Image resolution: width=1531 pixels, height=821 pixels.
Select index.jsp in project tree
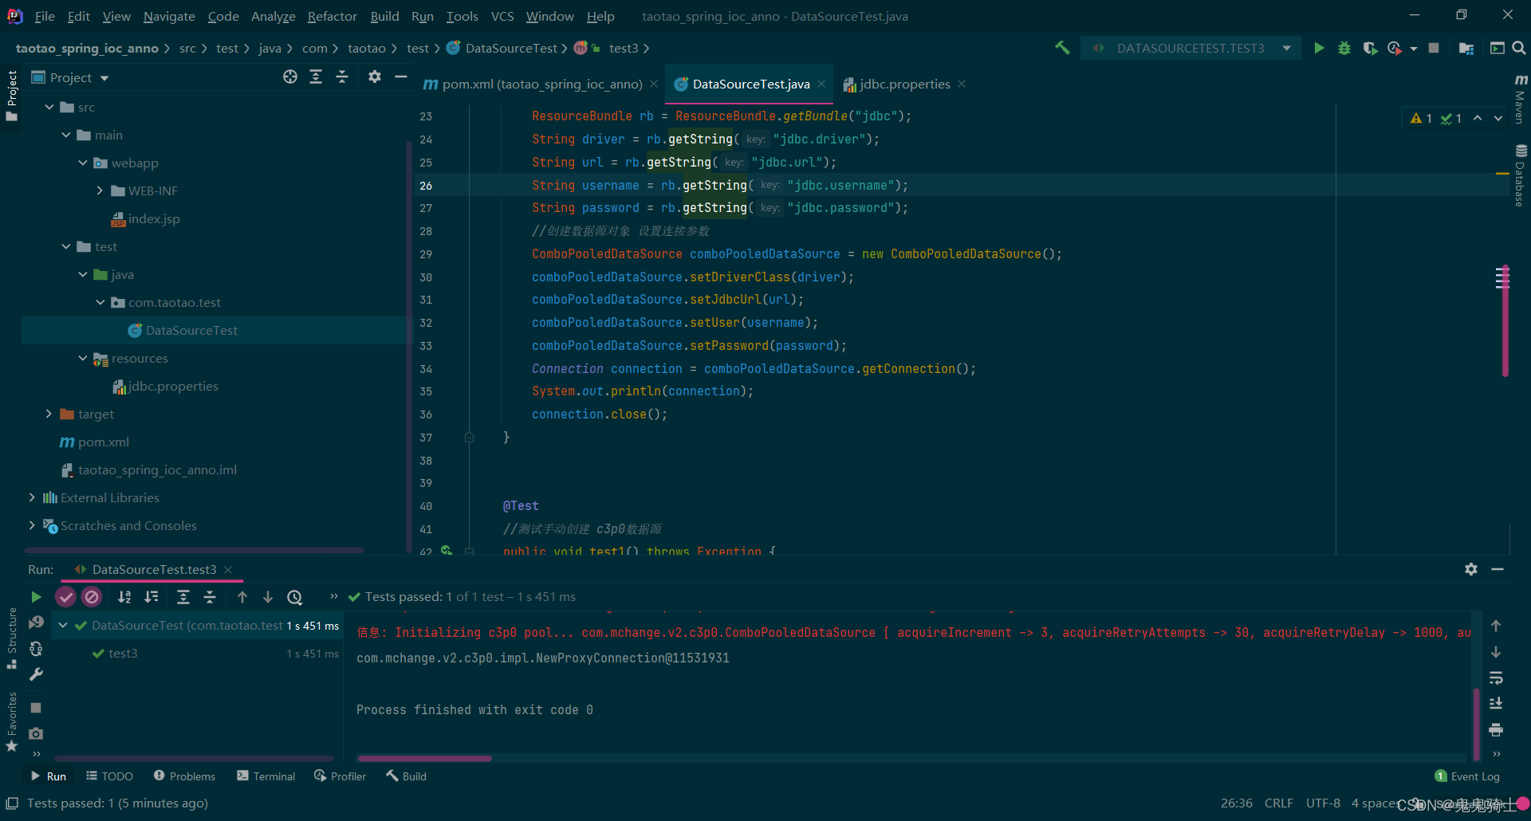(154, 218)
